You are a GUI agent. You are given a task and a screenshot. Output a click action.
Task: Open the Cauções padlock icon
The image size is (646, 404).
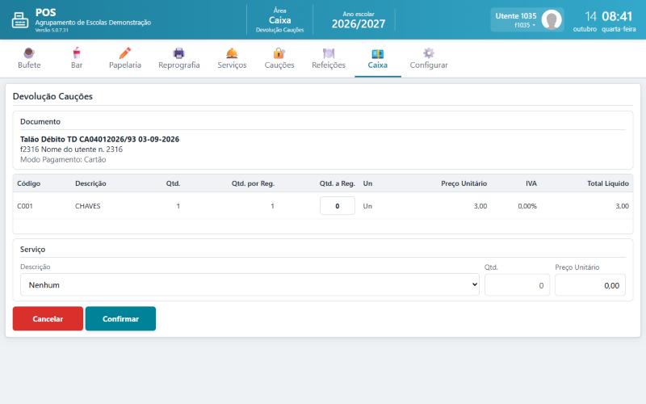click(279, 53)
